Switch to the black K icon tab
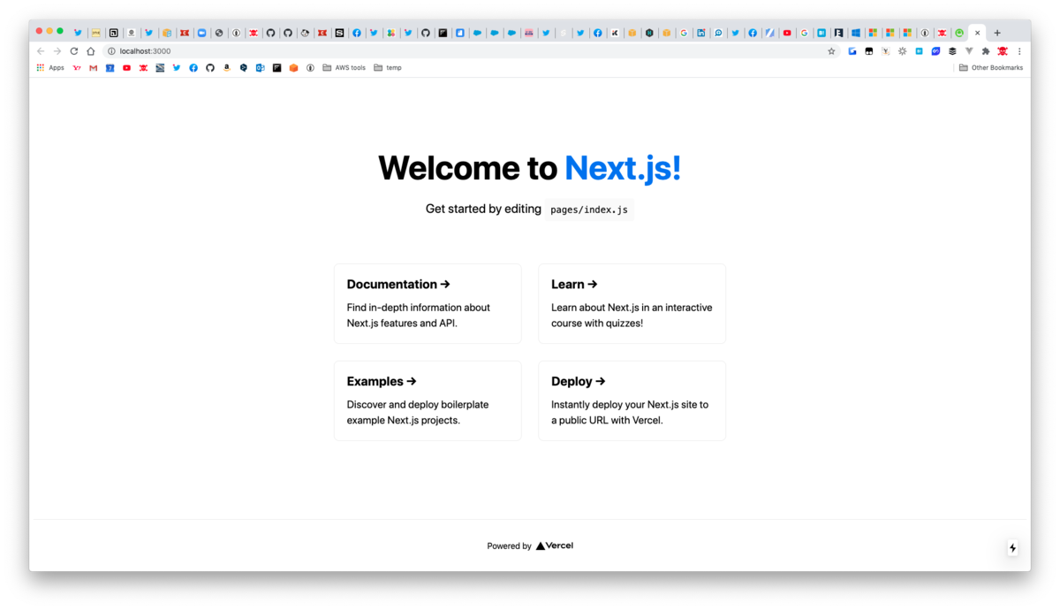 (615, 33)
